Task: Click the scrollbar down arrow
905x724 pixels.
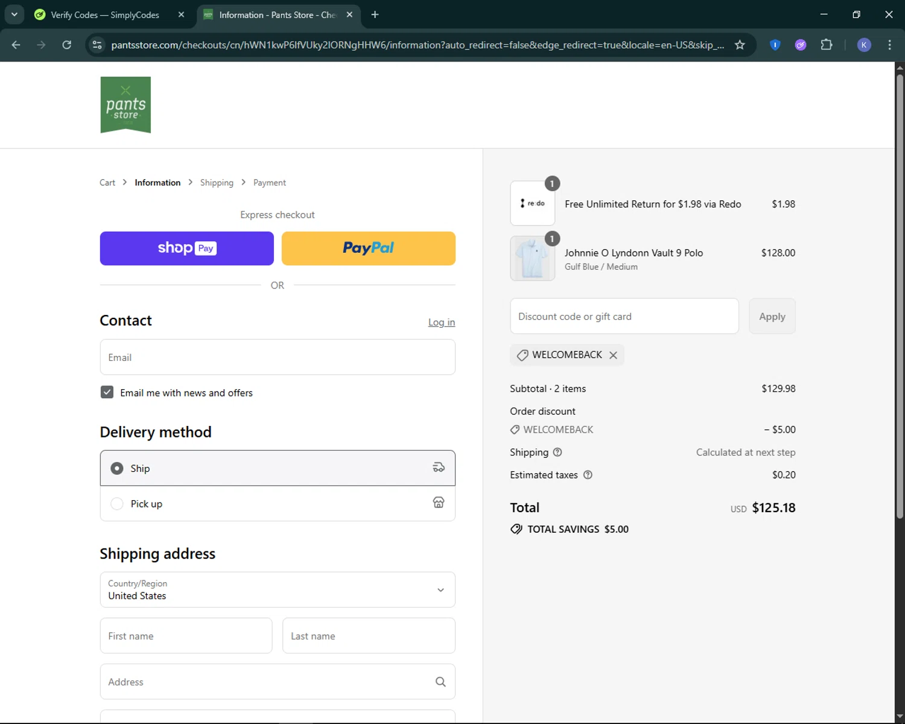Action: tap(900, 717)
